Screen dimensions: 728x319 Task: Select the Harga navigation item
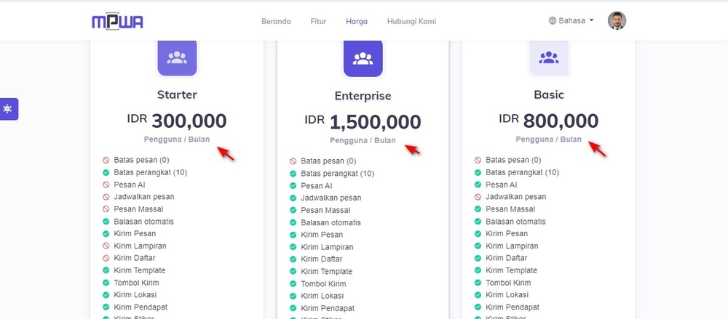pyautogui.click(x=357, y=21)
